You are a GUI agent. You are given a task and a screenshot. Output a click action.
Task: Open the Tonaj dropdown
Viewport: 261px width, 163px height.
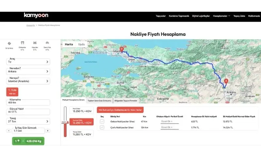(28, 121)
